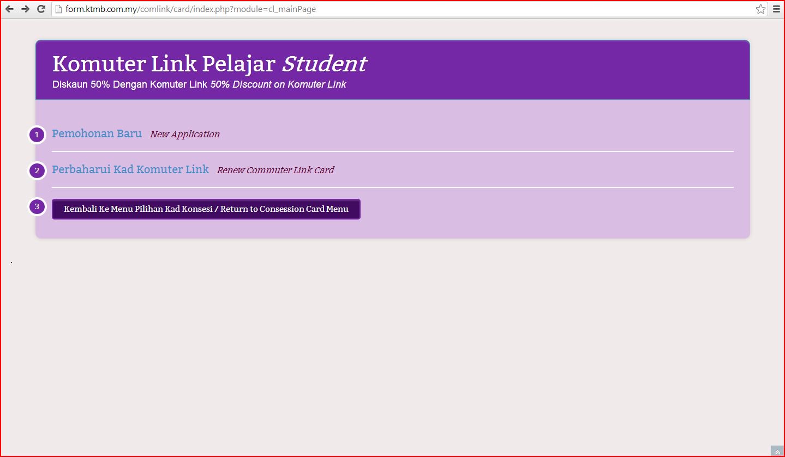Screen dimensions: 785x457
Task: Open the Pemohonan Baru link
Action: tap(97, 133)
